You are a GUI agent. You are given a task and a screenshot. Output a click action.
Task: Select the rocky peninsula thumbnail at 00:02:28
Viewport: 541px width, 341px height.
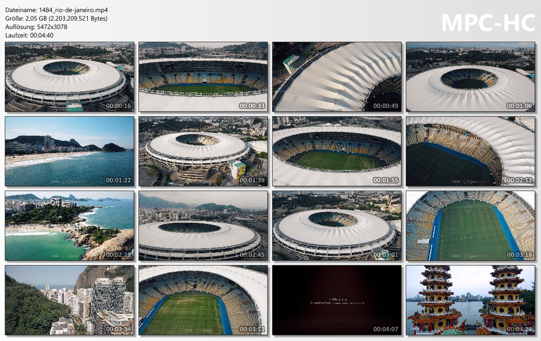[69, 226]
